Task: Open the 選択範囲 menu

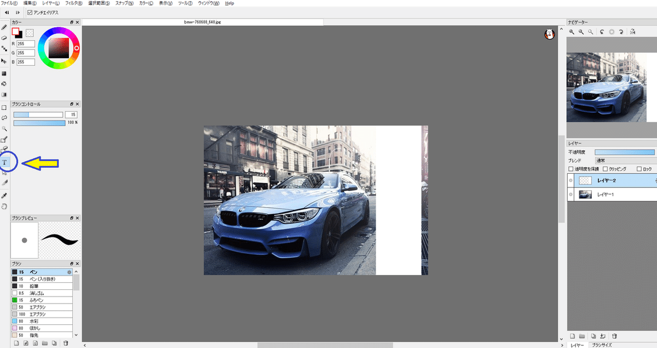Action: coord(99,3)
